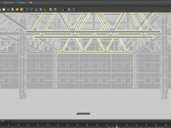
Task: Select the cone primitive icon
Action: click(x=12, y=9)
